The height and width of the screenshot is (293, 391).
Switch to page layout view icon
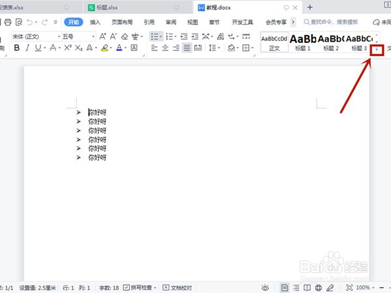(x=285, y=288)
